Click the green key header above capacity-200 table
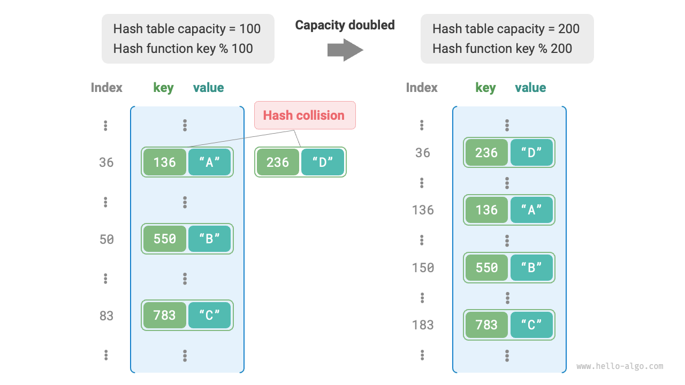This screenshot has width=685, height=385. (485, 88)
